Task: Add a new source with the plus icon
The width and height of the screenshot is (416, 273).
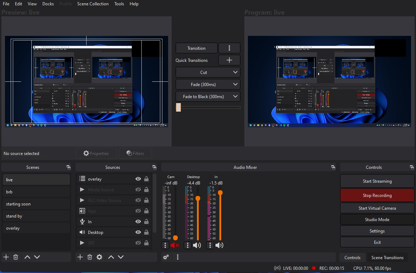Action: [80, 257]
